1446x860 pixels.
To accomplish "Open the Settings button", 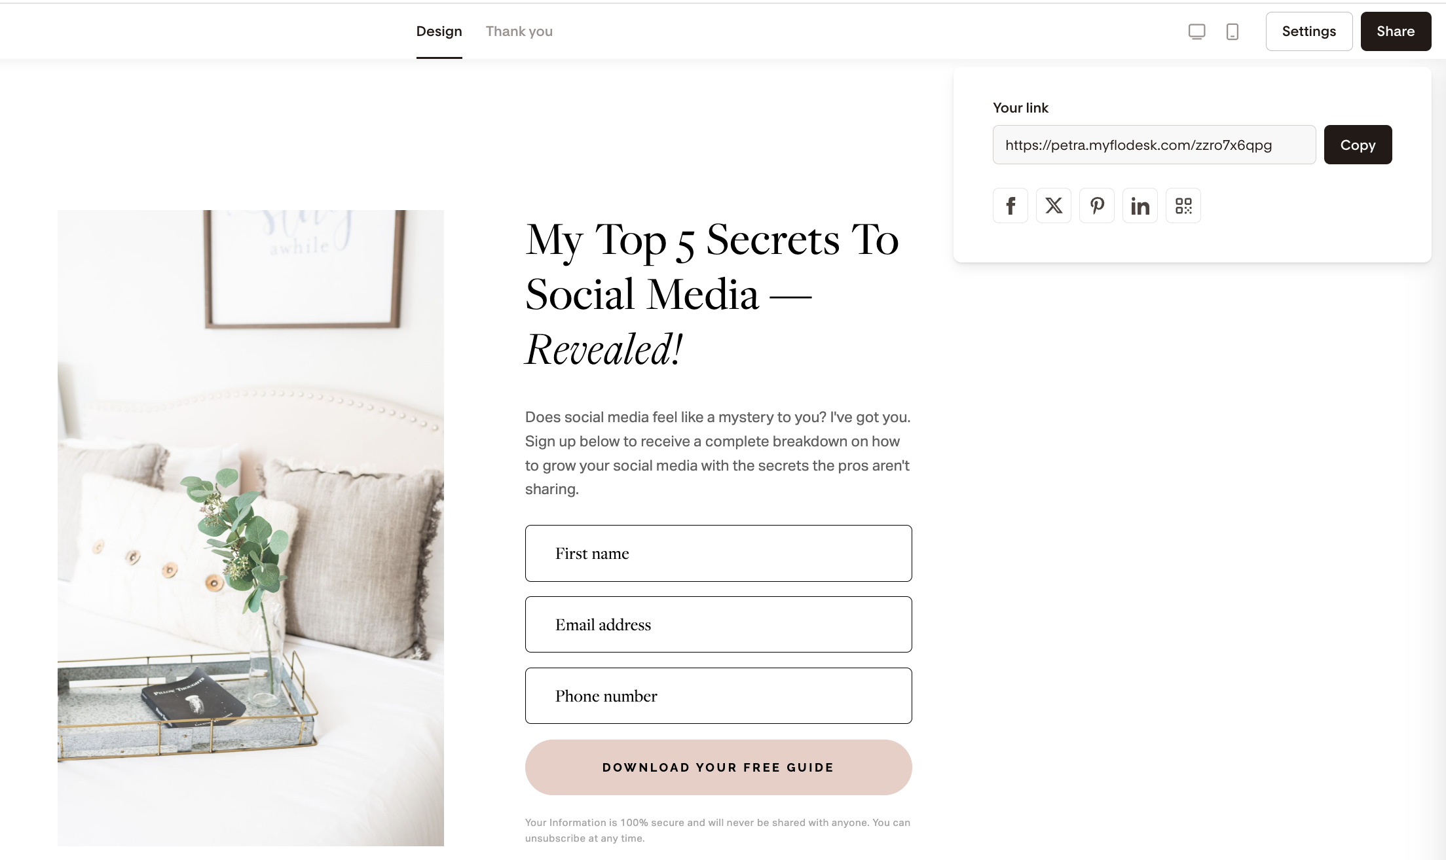I will click(1308, 31).
